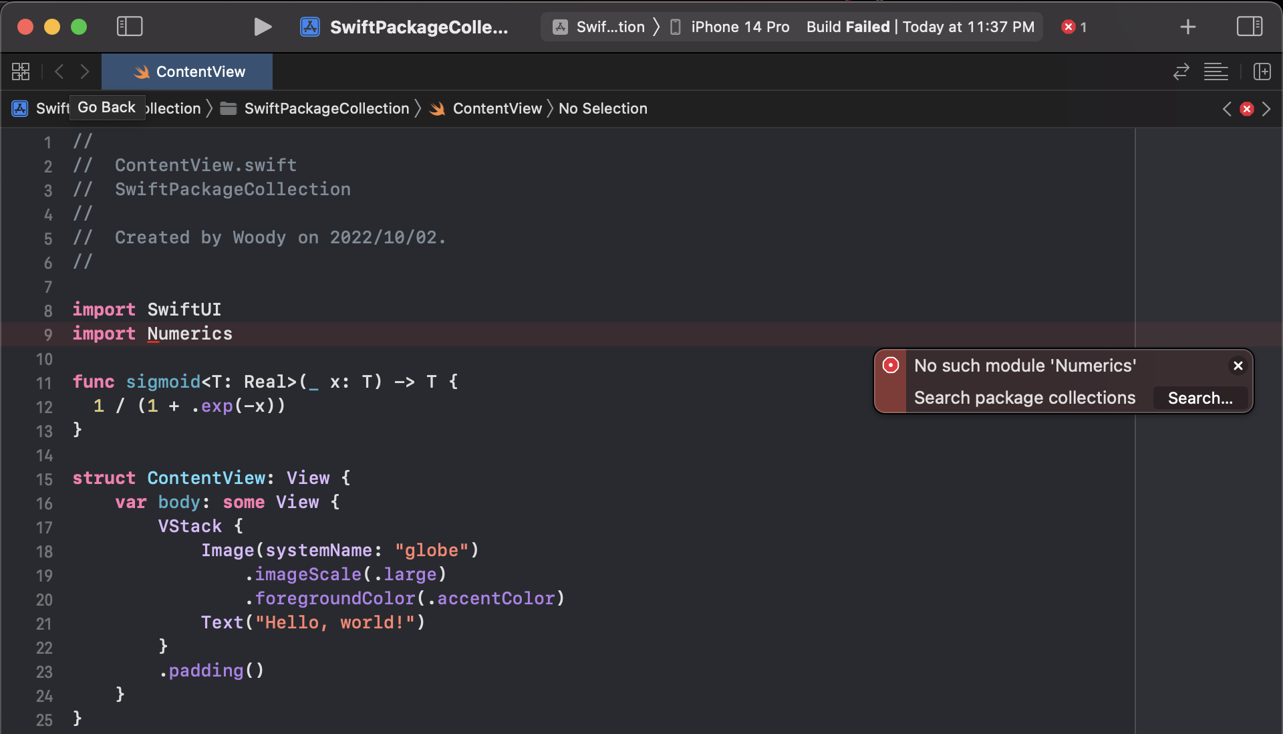This screenshot has width=1283, height=734.
Task: Click the red error count indicator
Action: (1074, 27)
